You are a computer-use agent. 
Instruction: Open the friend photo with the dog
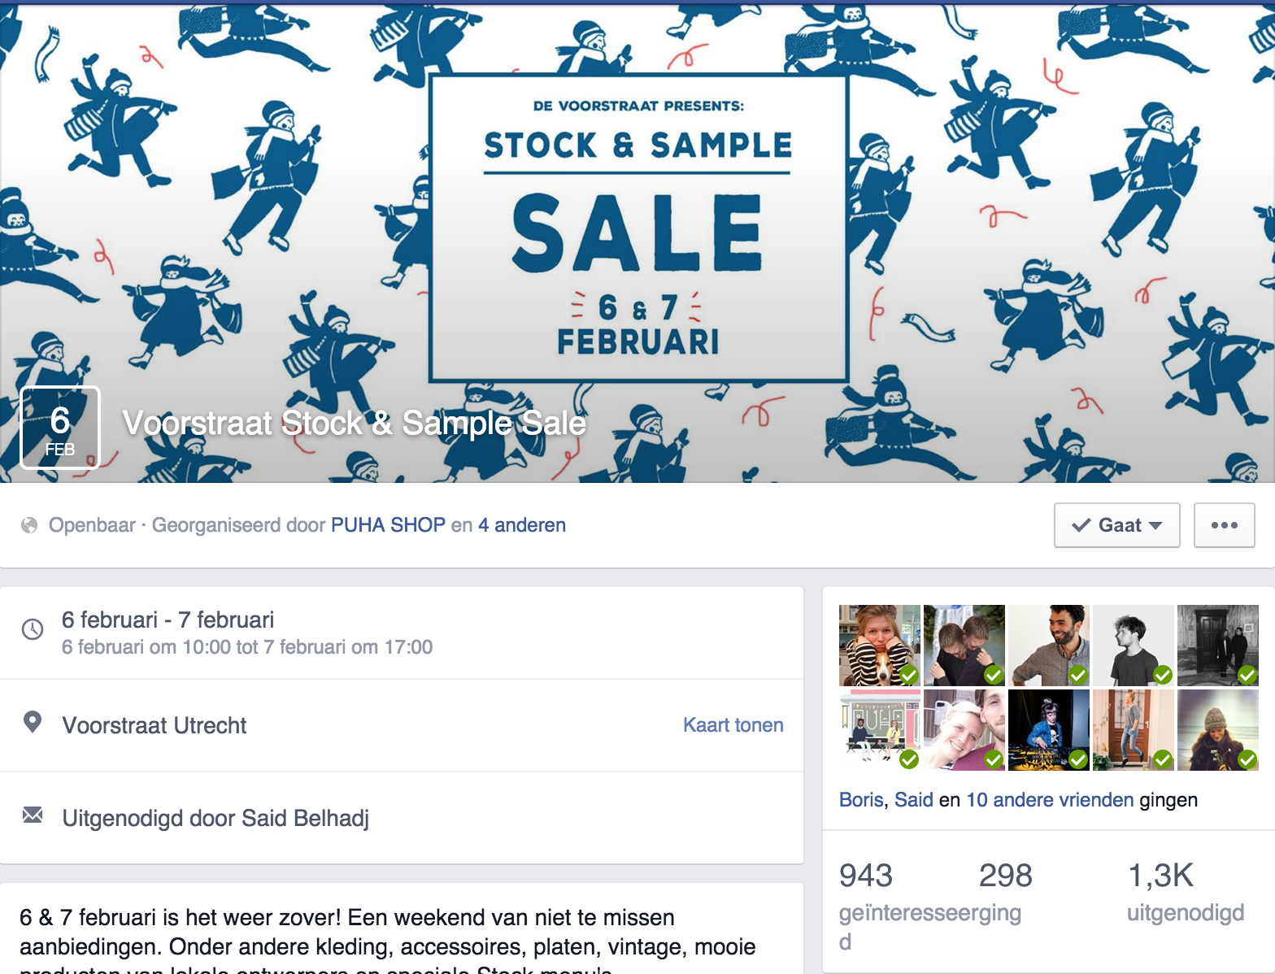pos(880,646)
